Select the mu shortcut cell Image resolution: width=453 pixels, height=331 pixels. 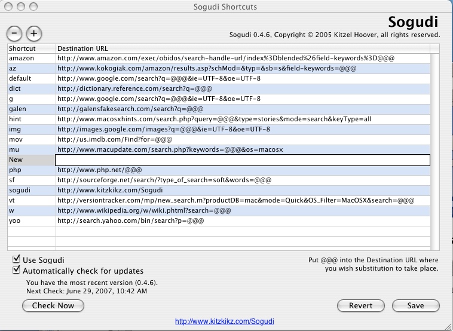coord(32,149)
